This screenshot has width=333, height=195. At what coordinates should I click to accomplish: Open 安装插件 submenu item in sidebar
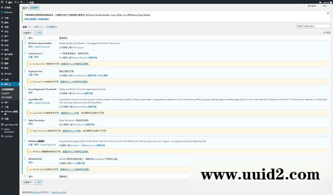click(x=6, y=94)
